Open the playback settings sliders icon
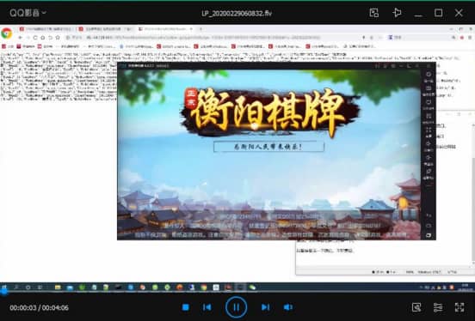The image size is (475, 321). coord(438,307)
